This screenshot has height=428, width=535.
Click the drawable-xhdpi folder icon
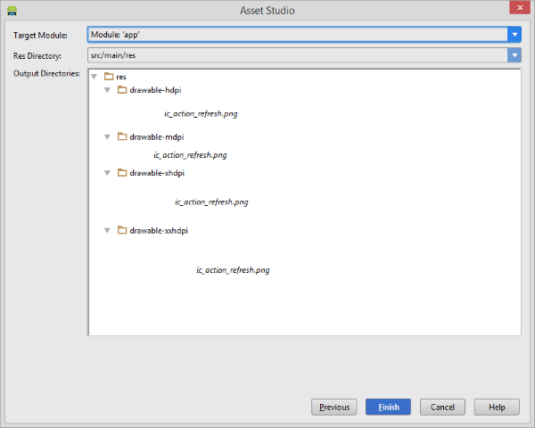coord(122,172)
